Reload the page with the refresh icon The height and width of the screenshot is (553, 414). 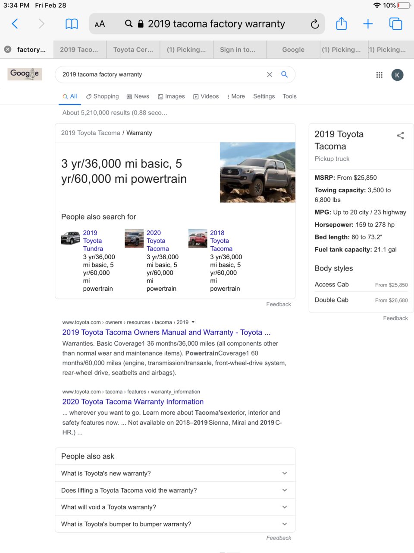click(315, 24)
